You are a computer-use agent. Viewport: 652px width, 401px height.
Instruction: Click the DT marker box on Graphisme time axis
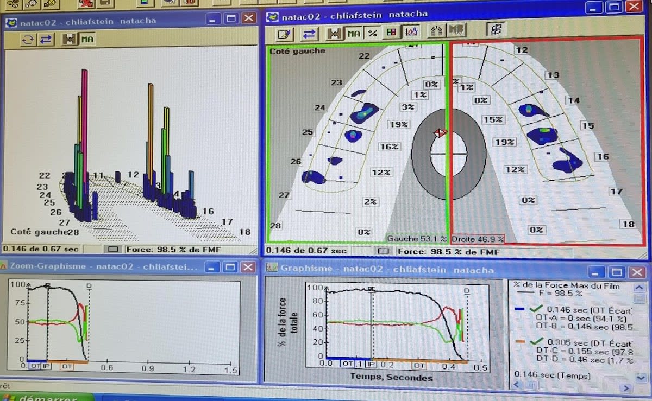point(419,366)
